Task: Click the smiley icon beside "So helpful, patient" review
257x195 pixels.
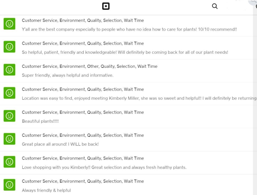Action: pos(10,47)
